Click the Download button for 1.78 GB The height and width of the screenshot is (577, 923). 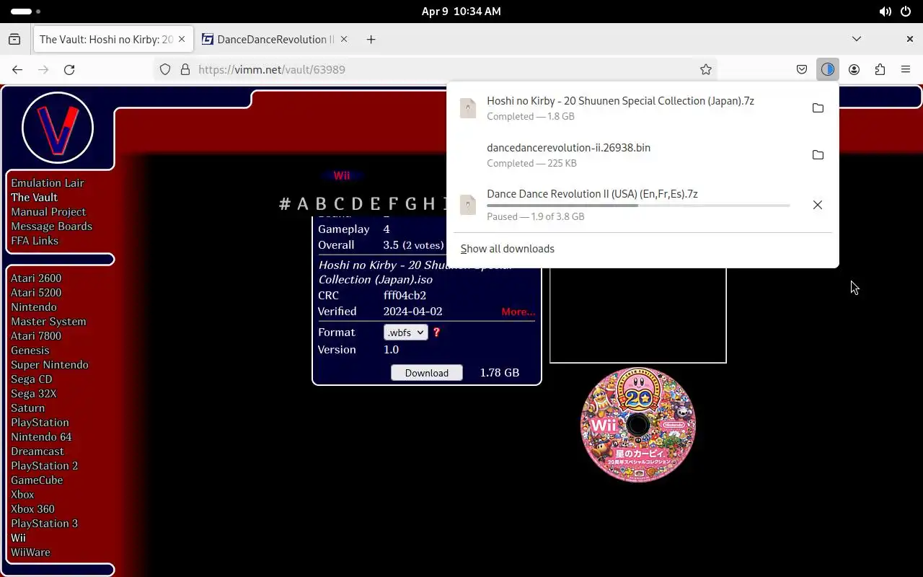427,373
